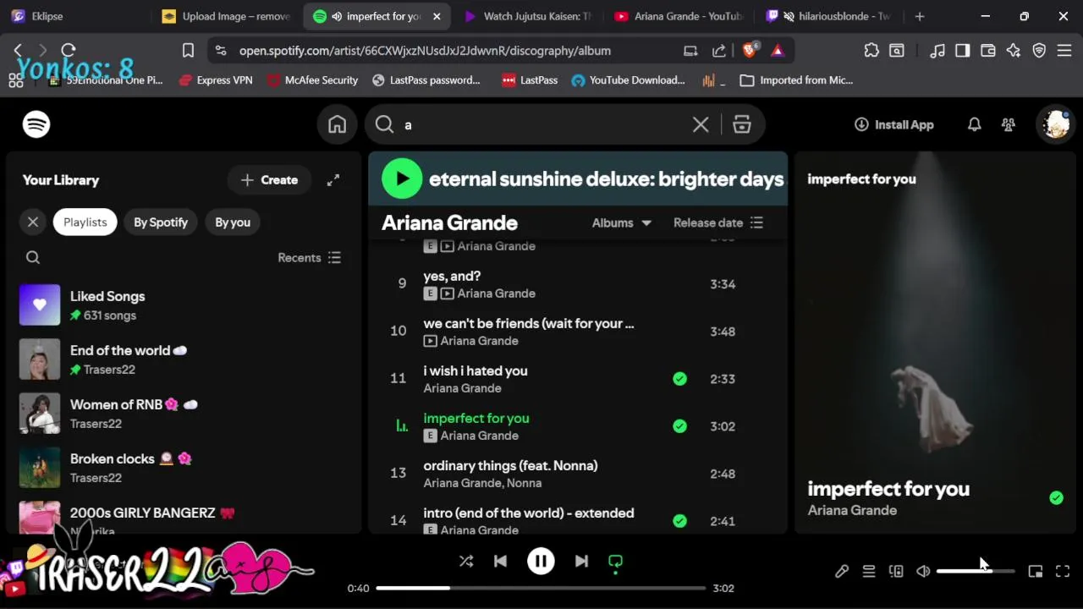
Task: Open Ariana Grande link under yes, and?
Action: click(496, 294)
